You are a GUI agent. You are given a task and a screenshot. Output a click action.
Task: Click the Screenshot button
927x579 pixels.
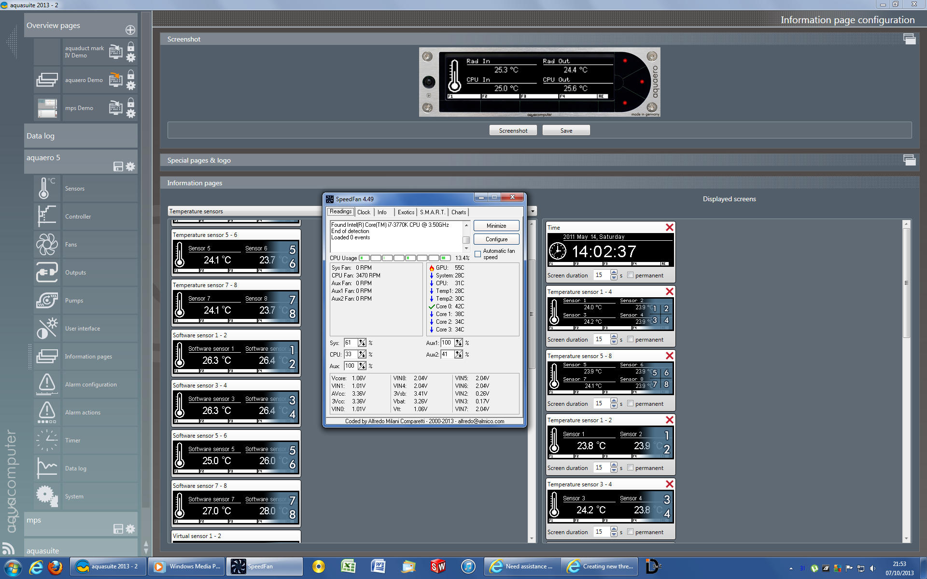coord(513,131)
